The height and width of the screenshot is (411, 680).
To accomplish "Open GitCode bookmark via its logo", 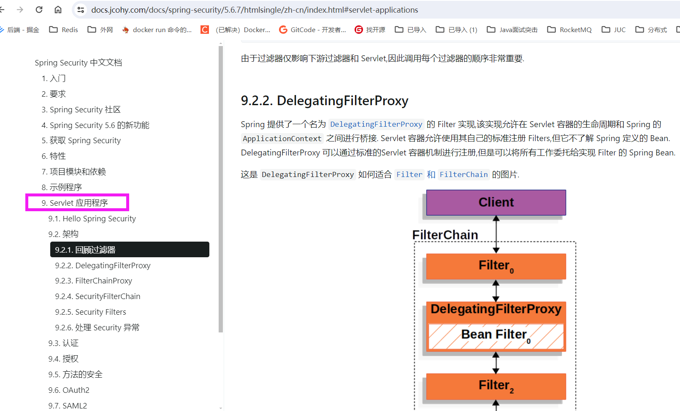I will (282, 30).
